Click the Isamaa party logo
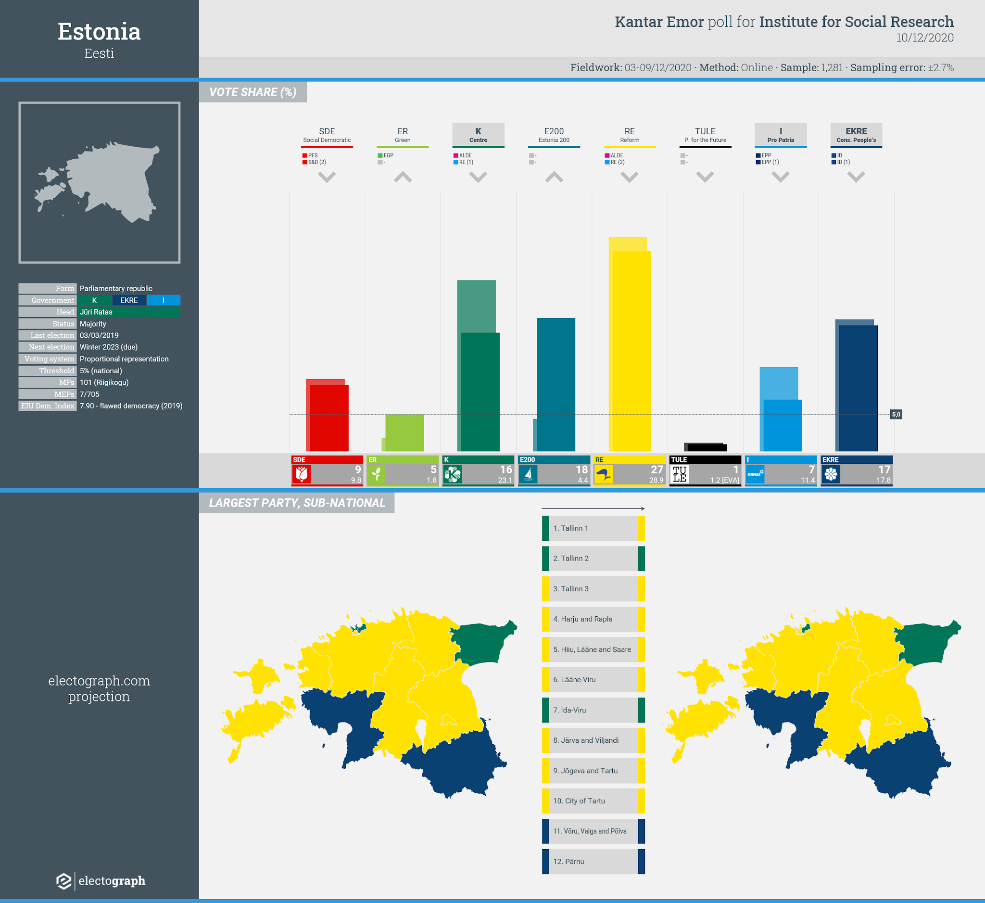This screenshot has height=903, width=985. coord(755,473)
